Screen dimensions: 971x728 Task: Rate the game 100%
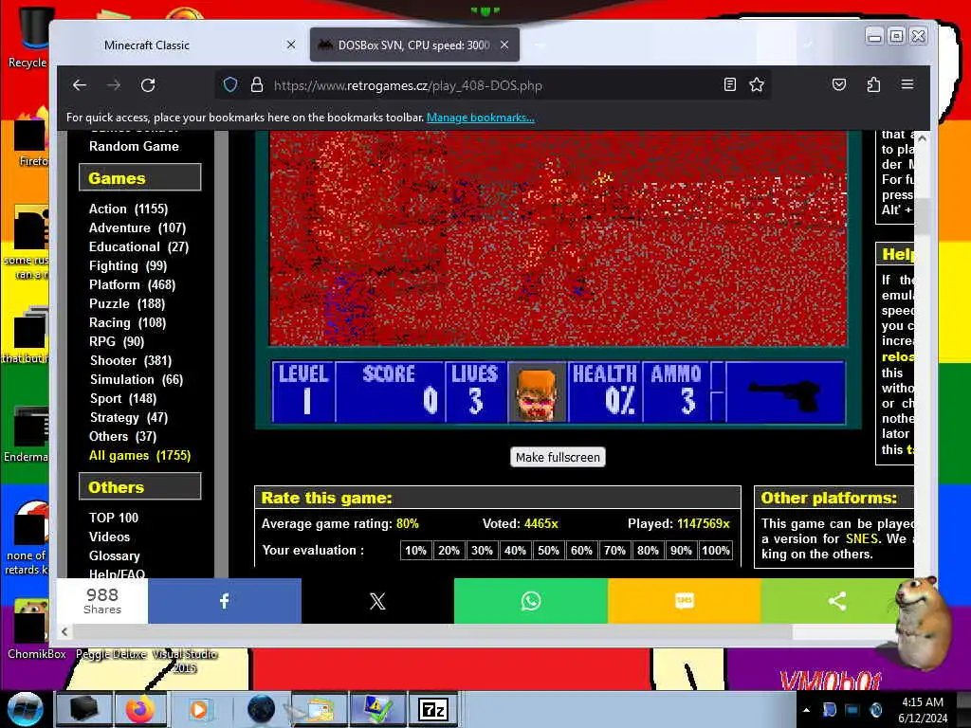(x=715, y=551)
